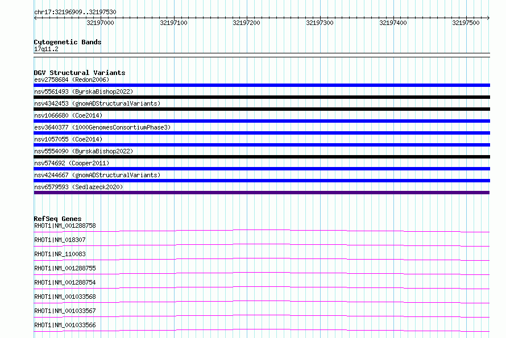Click magenta line under RHOT1|NM_001288758
Screen dimensions: 506x338
point(262,231)
